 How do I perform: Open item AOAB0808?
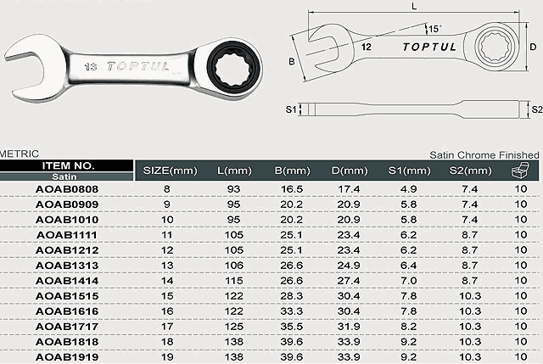tap(66, 188)
